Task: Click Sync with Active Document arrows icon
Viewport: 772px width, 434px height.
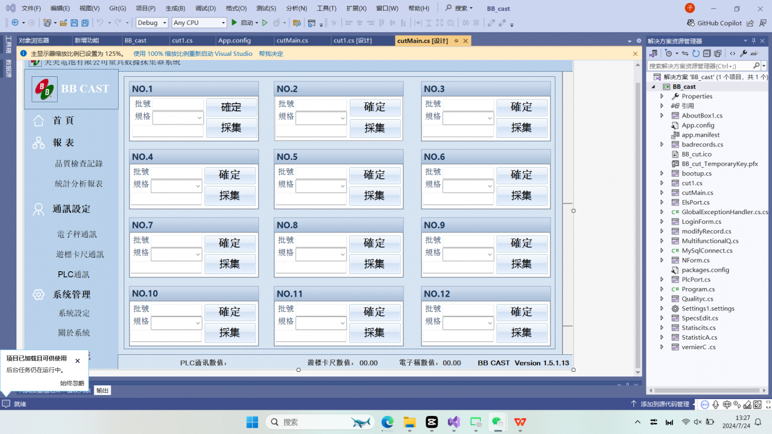Action: [686, 53]
